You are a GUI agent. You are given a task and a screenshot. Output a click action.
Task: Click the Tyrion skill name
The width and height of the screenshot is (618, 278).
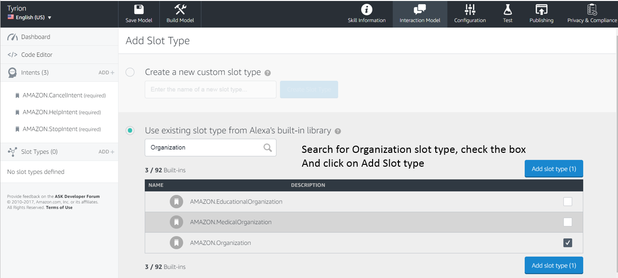[x=17, y=8]
